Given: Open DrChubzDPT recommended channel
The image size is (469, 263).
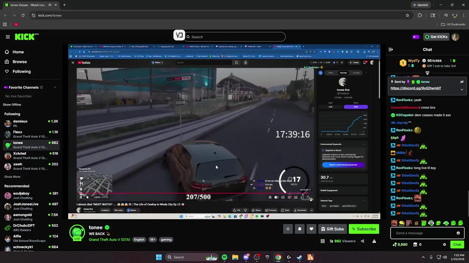Looking at the screenshot, I should click(x=31, y=228).
